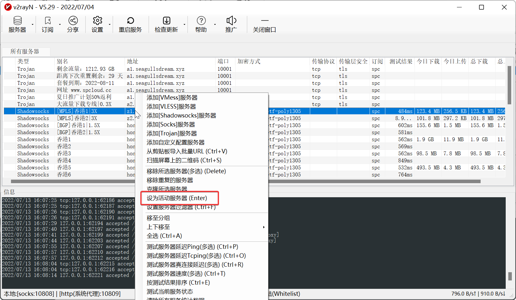Click the 重启服务 restart service icon
This screenshot has width=516, height=300.
coord(130,24)
